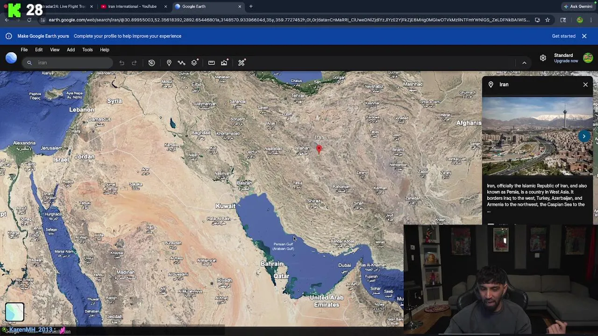The height and width of the screenshot is (336, 598).
Task: Open the File menu
Action: point(24,49)
